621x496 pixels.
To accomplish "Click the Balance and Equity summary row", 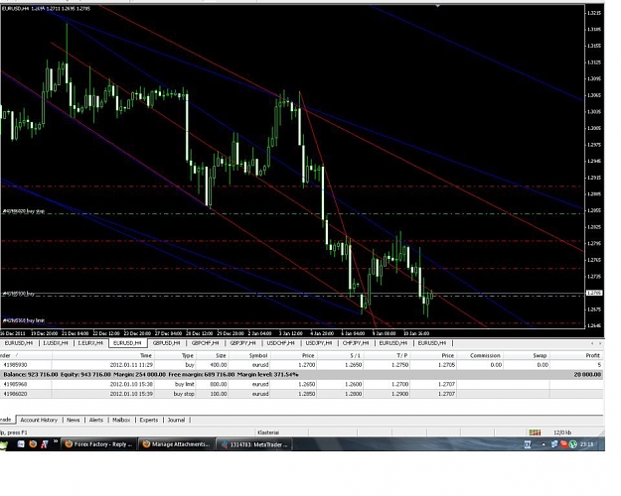I will (x=301, y=375).
